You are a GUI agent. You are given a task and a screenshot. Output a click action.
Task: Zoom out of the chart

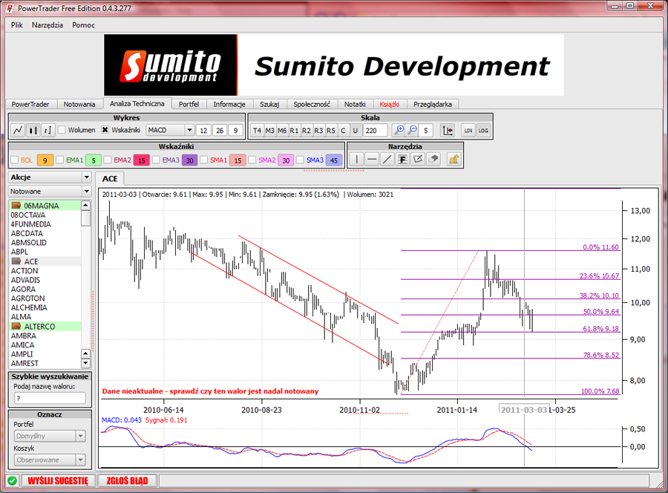(413, 130)
